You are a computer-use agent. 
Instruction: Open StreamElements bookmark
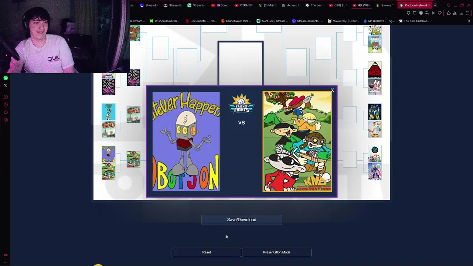tap(307, 21)
